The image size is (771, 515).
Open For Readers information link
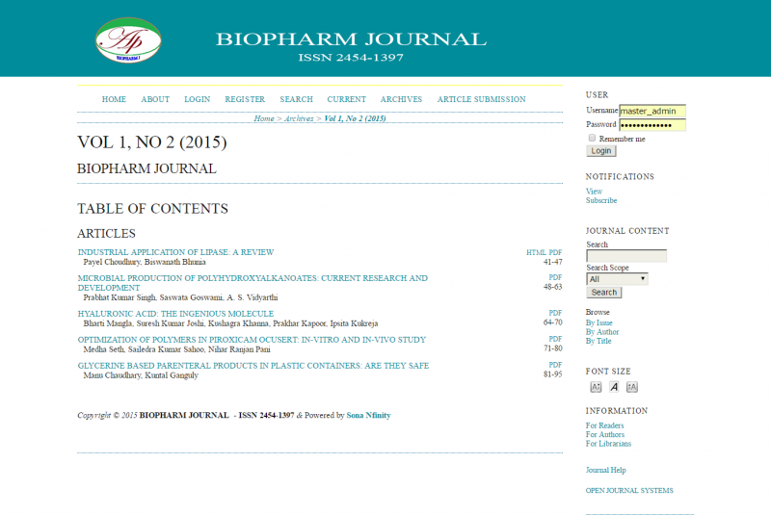pos(605,425)
